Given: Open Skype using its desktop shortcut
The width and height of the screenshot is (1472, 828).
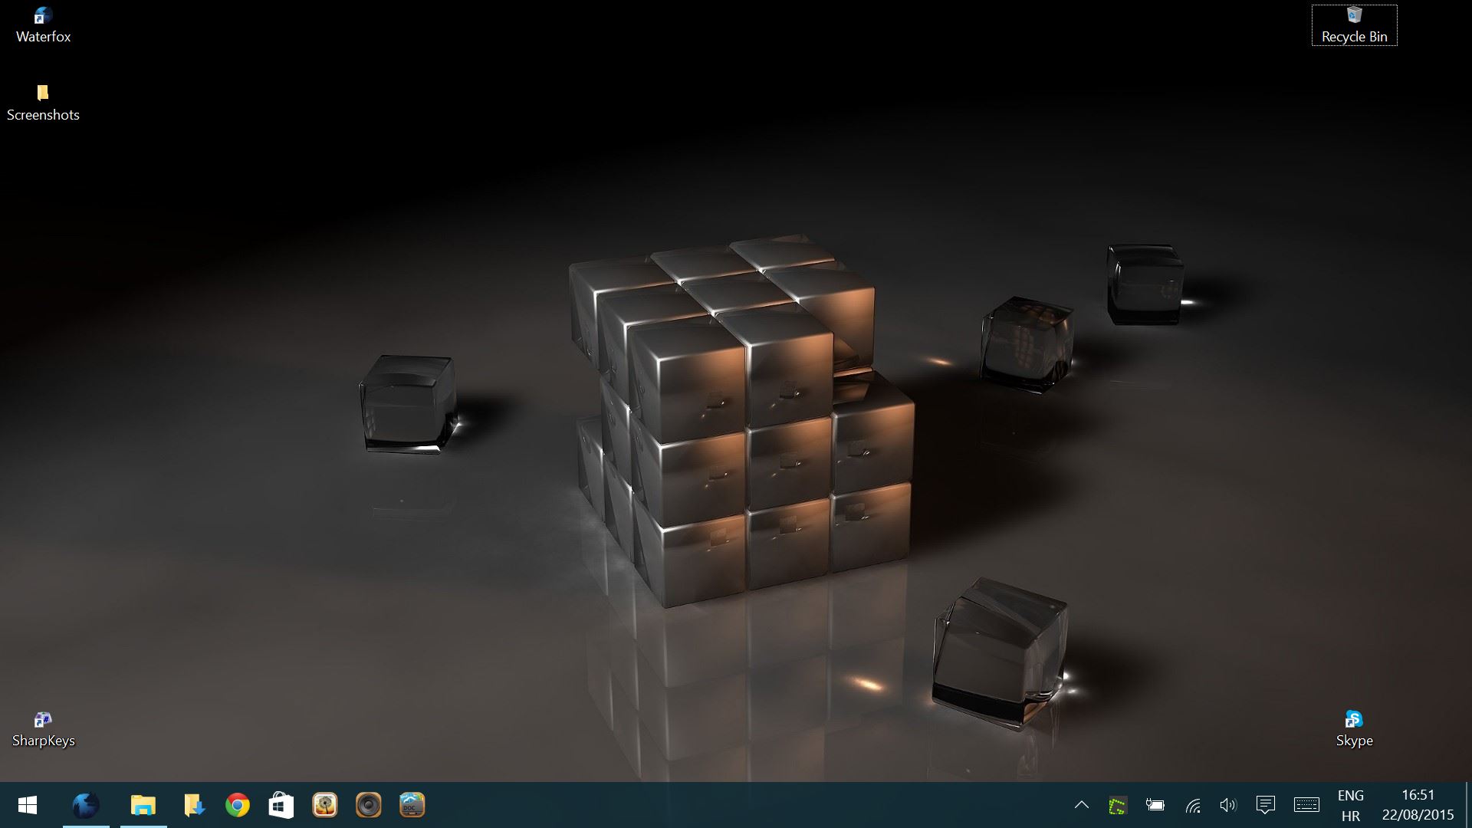Looking at the screenshot, I should pyautogui.click(x=1354, y=721).
